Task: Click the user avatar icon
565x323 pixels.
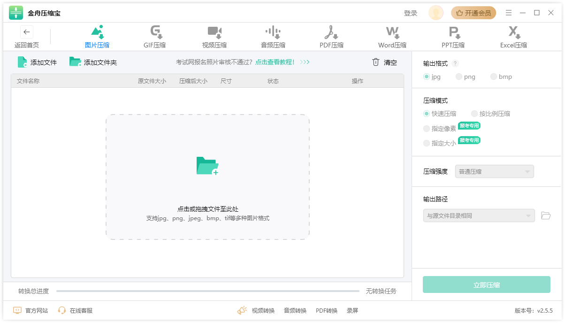Action: pyautogui.click(x=435, y=13)
